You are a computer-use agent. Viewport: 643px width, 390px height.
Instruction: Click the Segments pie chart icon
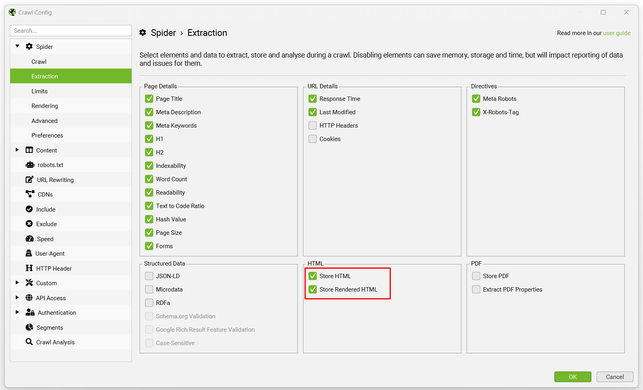click(30, 327)
